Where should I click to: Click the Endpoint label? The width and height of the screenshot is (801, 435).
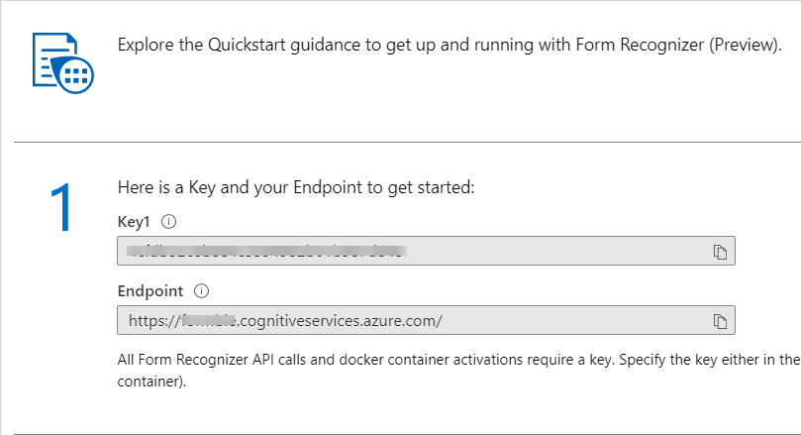[x=150, y=291]
